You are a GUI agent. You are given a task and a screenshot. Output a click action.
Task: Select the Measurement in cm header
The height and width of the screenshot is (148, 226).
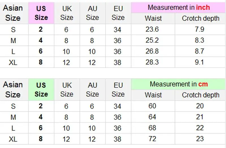[179, 84]
